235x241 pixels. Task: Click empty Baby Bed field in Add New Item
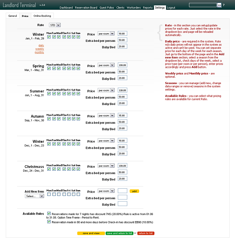(123, 203)
